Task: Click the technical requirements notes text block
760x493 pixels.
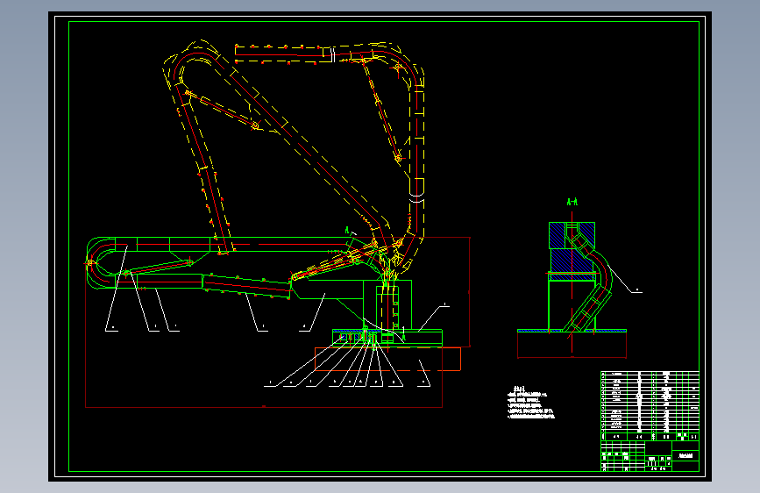Action: point(530,403)
